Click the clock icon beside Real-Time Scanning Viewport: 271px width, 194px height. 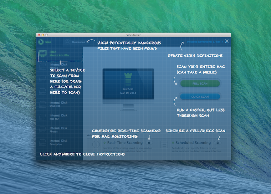[x=96, y=144]
